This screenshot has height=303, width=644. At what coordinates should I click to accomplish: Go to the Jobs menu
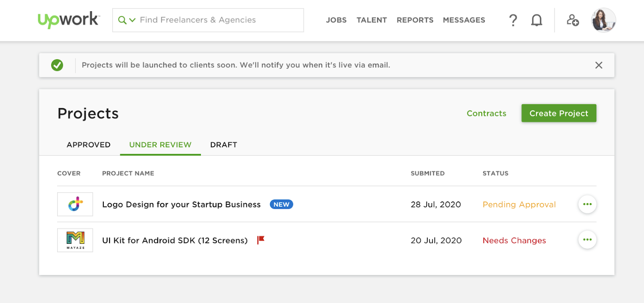pos(336,20)
